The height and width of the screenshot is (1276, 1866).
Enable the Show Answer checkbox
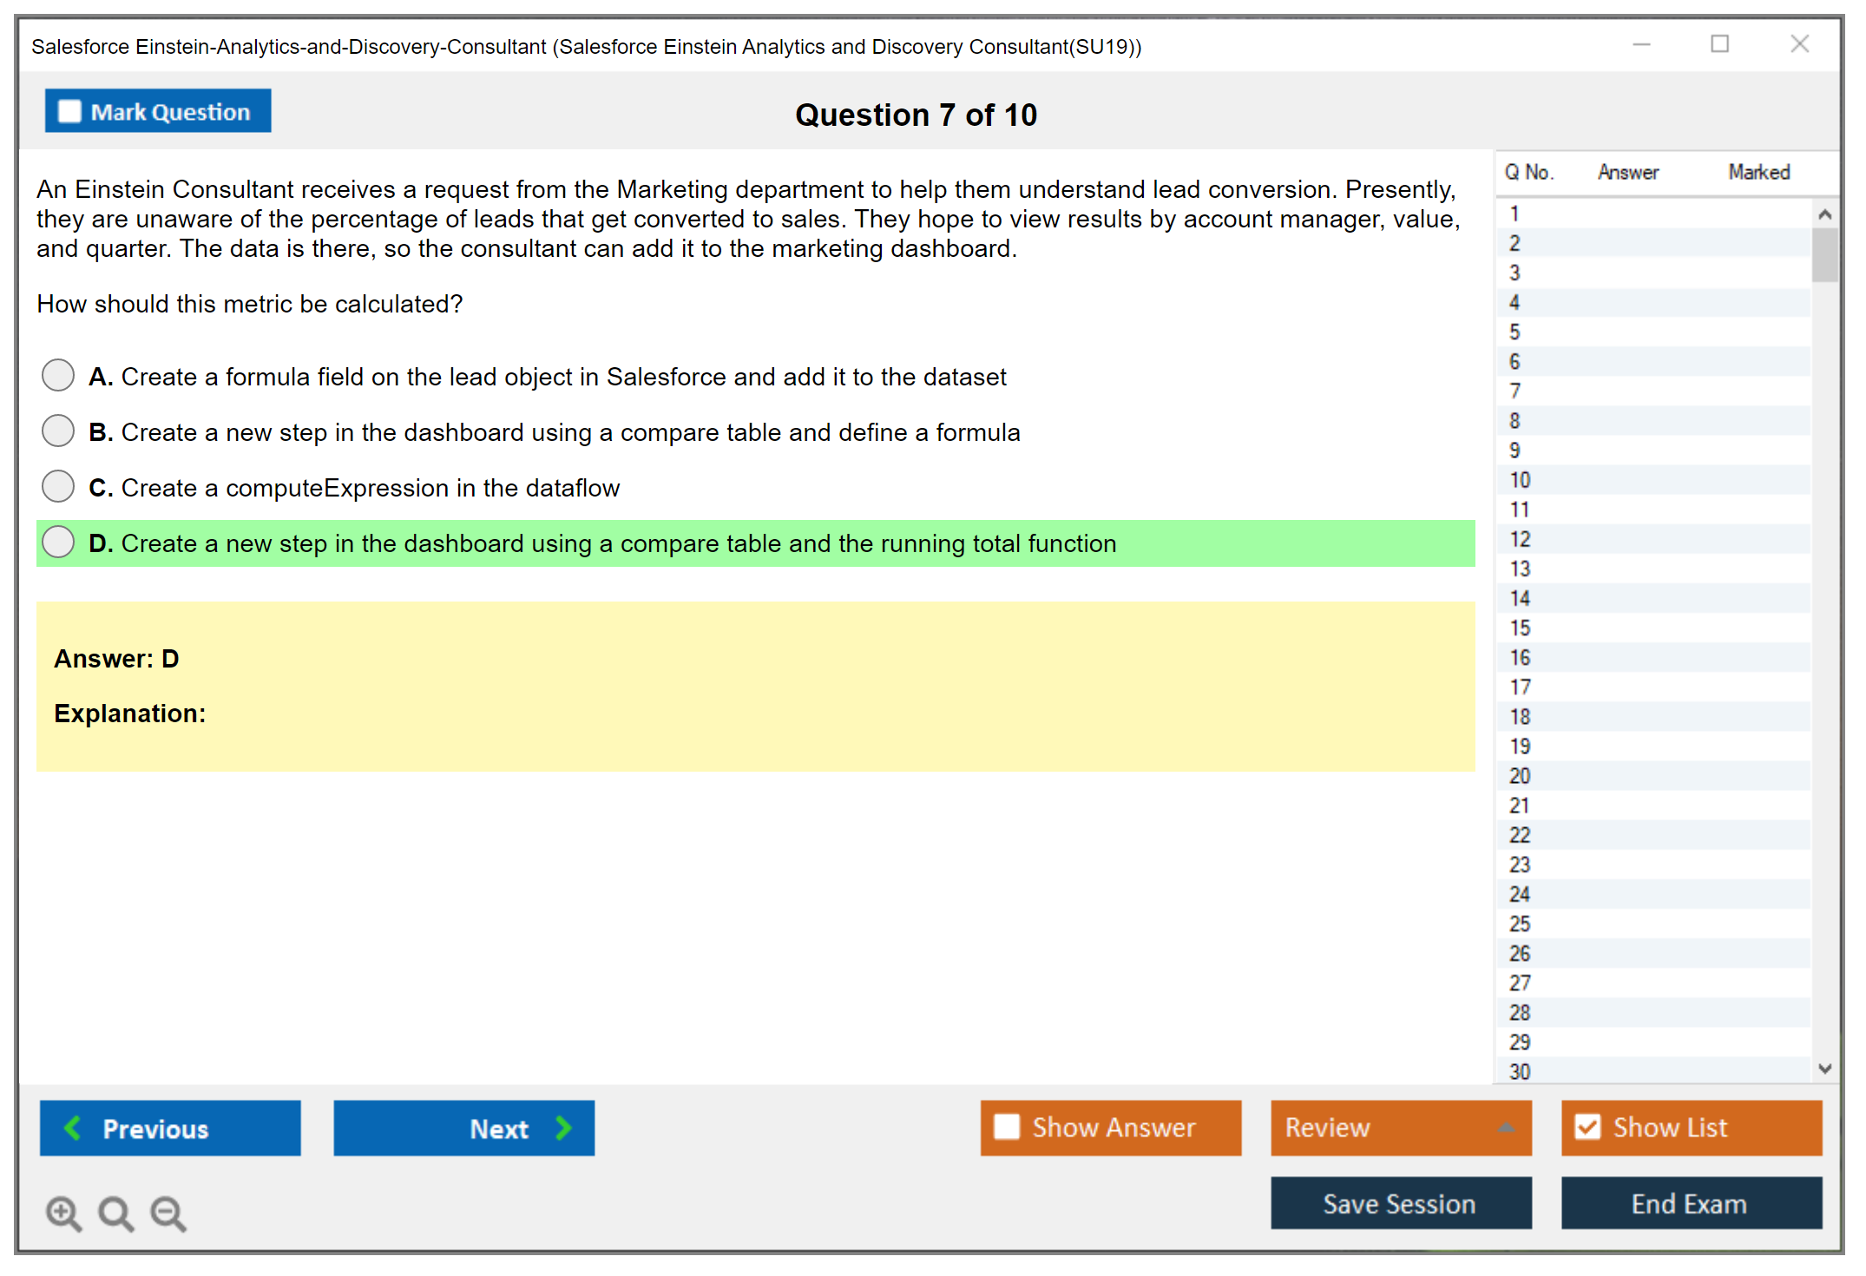point(1007,1127)
